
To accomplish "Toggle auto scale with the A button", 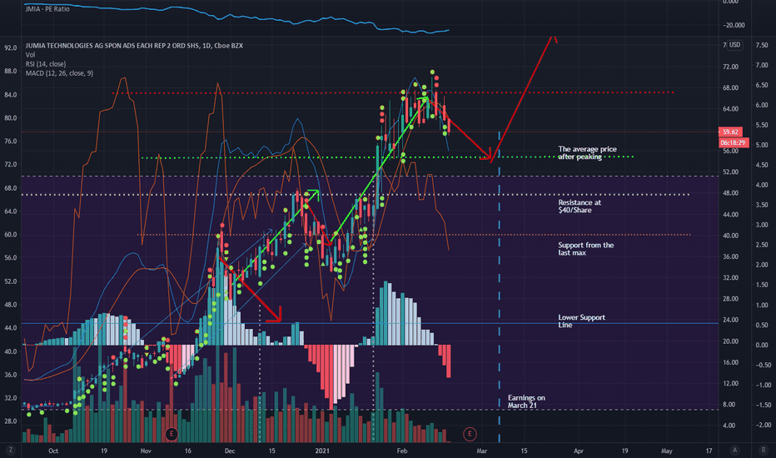I will 735,450.
